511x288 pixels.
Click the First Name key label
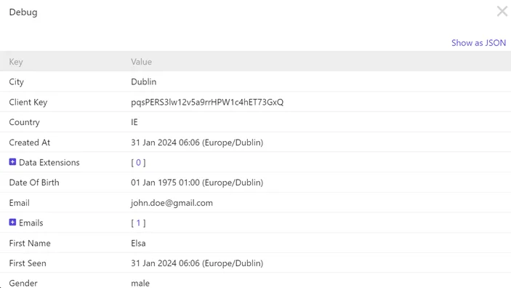[x=30, y=243]
